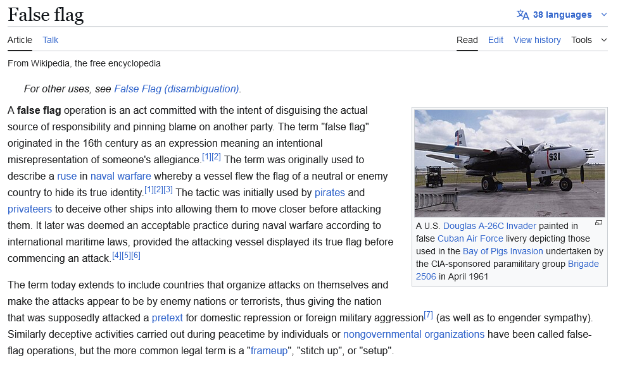Follow the pirates link
Image resolution: width=618 pixels, height=370 pixels.
(329, 192)
